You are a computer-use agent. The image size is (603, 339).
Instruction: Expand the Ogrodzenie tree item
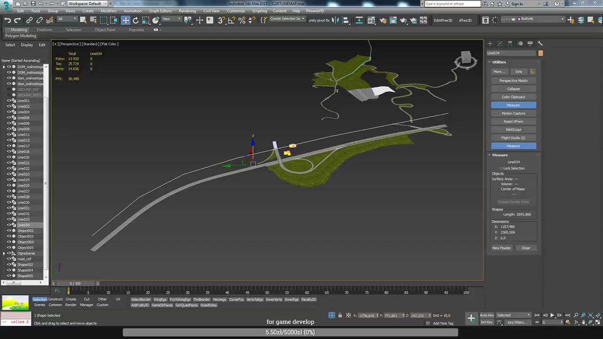pyautogui.click(x=4, y=253)
